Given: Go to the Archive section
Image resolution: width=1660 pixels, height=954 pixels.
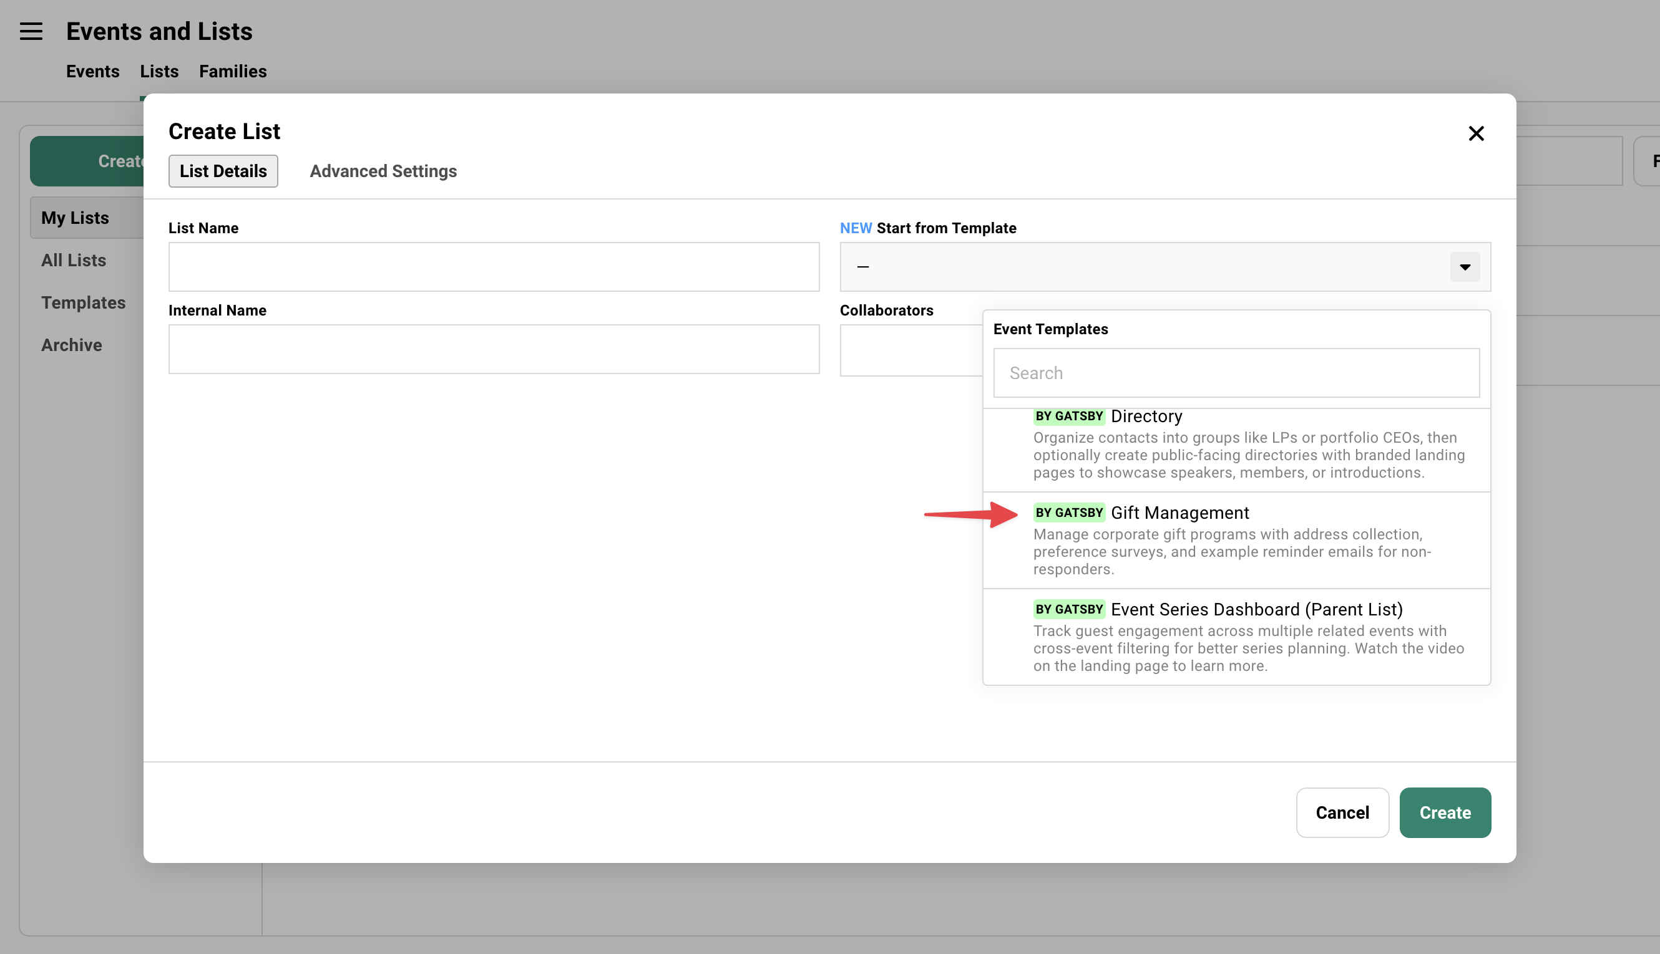Looking at the screenshot, I should point(72,345).
